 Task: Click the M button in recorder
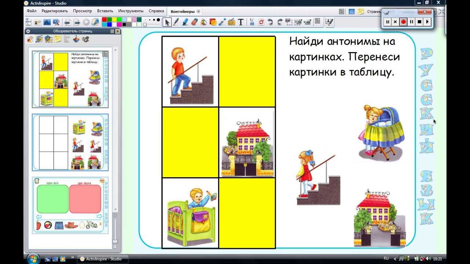coord(387,22)
